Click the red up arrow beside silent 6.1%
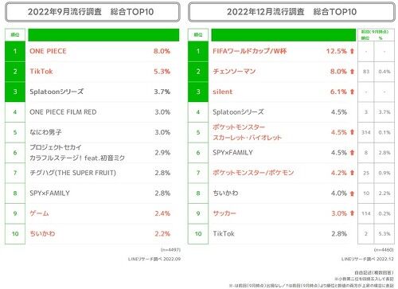The image size is (398, 289). (352, 92)
